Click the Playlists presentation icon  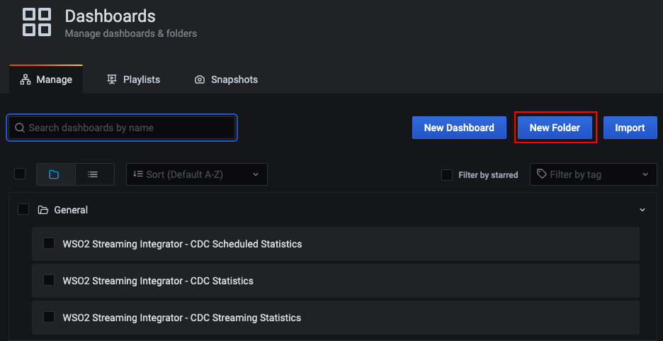coord(112,79)
